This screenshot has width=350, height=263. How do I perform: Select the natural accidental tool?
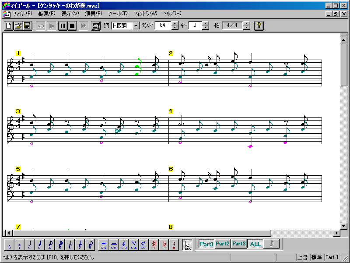(x=174, y=245)
